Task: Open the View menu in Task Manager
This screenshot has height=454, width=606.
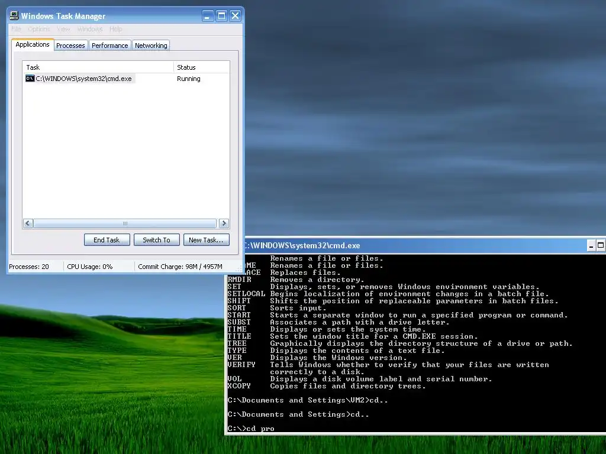Action: [63, 29]
